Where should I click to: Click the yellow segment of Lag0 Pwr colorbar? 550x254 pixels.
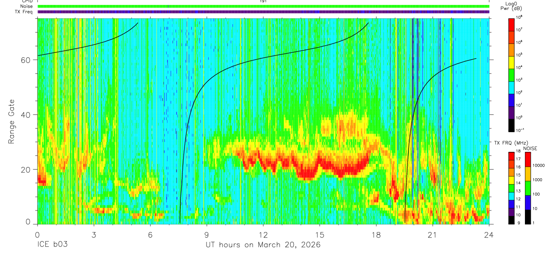[x=511, y=61]
